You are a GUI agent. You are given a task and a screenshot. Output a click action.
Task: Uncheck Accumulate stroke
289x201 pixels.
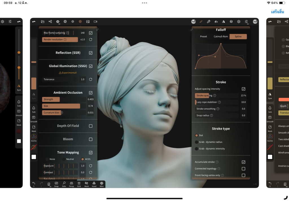243,162
